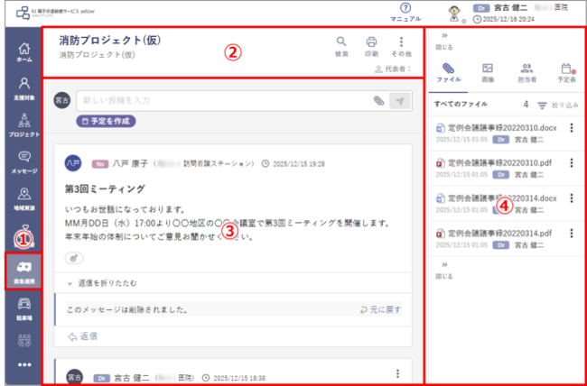
Task: Click the paperclip attach icon in post field
Action: 379,101
